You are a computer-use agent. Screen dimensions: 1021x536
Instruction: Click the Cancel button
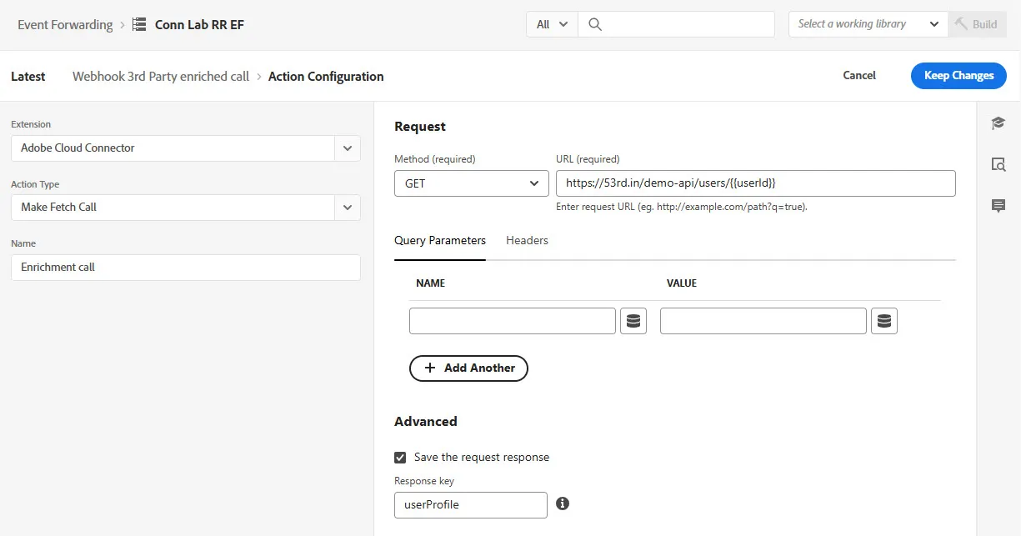(x=859, y=75)
